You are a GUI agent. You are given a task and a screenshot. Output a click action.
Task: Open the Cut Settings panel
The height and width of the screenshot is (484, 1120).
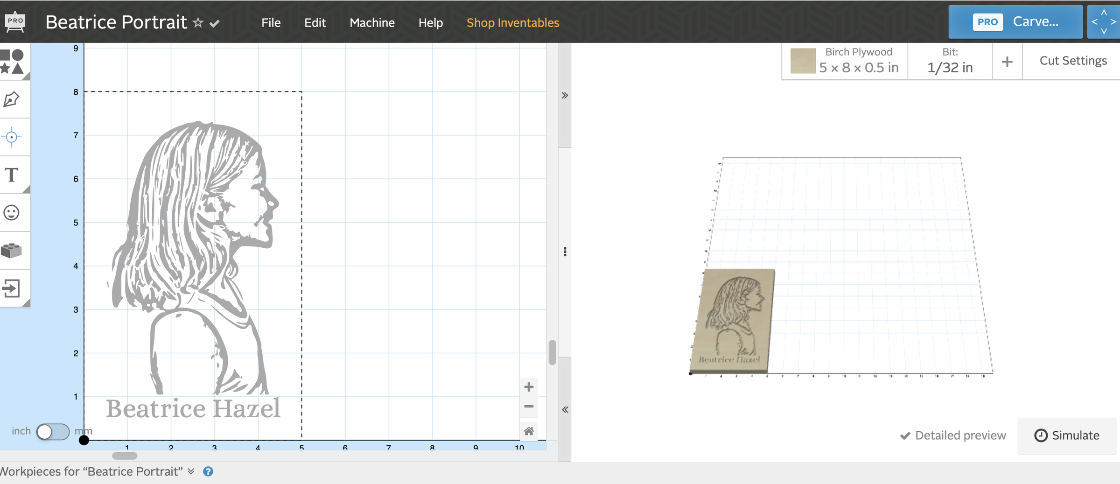tap(1073, 61)
